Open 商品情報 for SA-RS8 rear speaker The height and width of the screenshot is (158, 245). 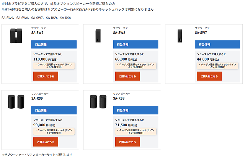136,110
